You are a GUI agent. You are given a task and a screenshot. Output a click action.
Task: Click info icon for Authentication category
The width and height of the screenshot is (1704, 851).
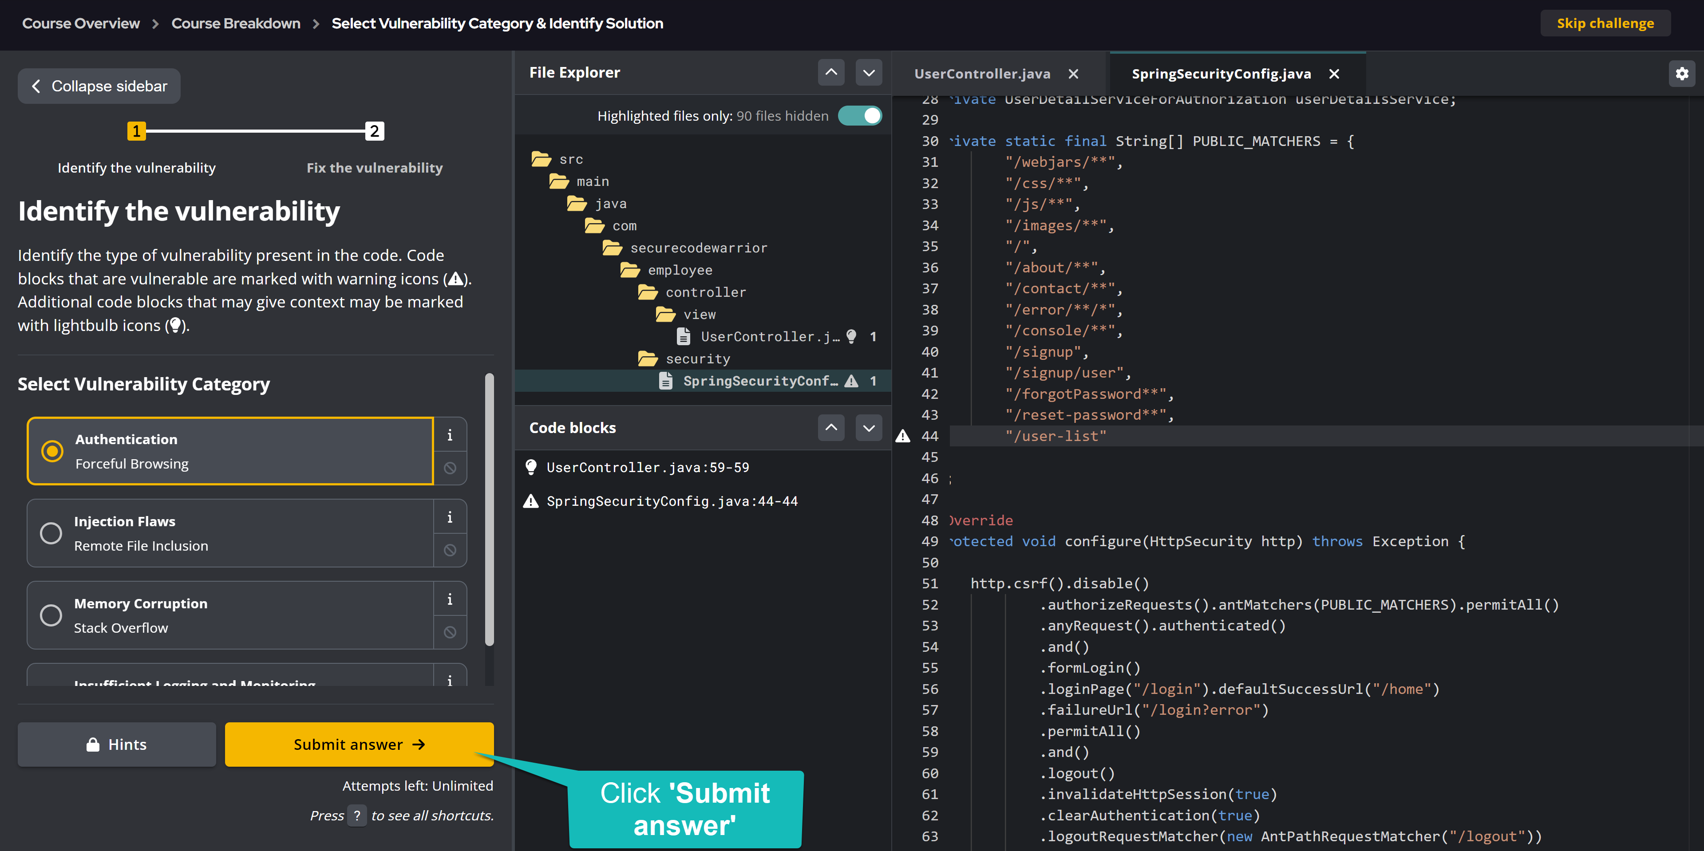point(450,435)
